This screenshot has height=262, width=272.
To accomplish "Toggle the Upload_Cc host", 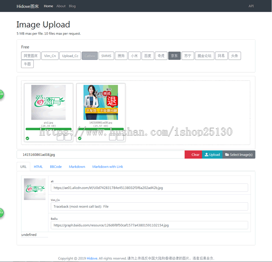I will pyautogui.click(x=70, y=56).
